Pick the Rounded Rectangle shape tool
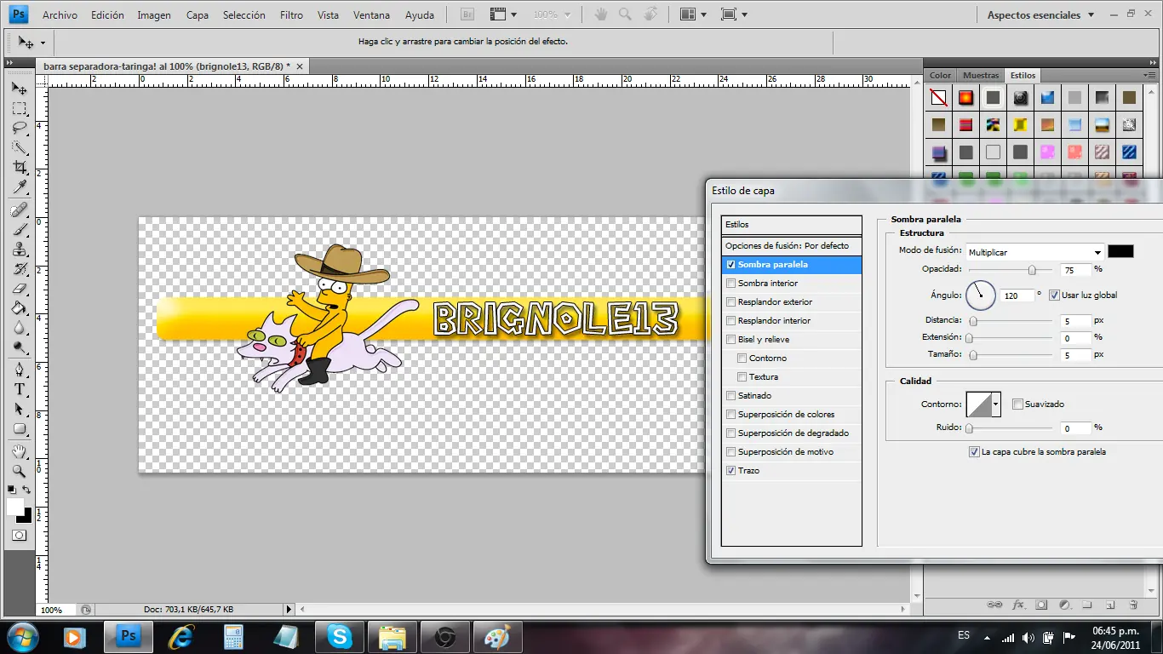 pos(20,428)
